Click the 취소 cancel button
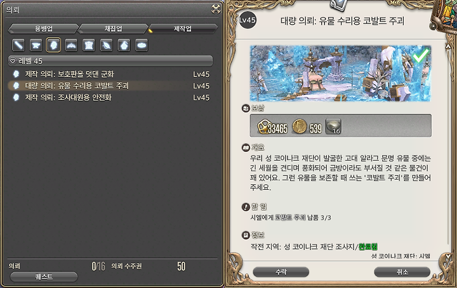 pyautogui.click(x=402, y=272)
